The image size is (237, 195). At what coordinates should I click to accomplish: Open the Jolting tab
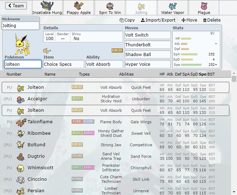tap(141, 8)
